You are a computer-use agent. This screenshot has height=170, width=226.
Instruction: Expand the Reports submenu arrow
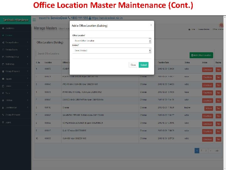point(28,79)
